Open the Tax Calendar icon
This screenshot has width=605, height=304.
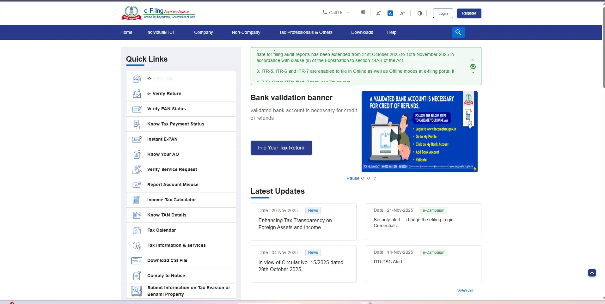coord(137,230)
